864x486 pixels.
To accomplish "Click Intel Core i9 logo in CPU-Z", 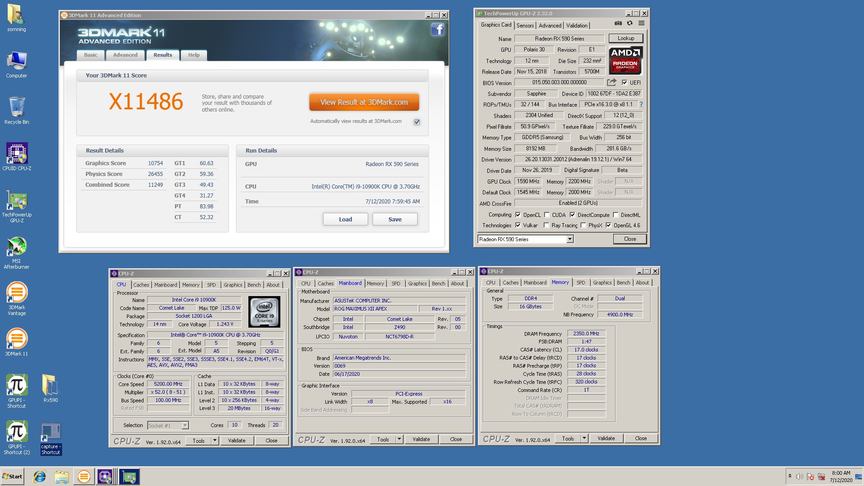I will coord(265,312).
